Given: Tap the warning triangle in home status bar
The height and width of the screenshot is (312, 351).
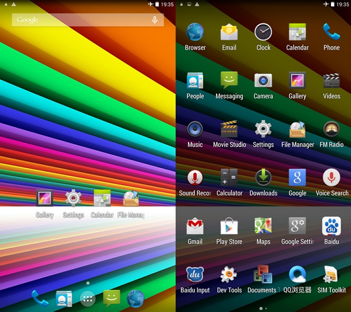Looking at the screenshot, I should pos(14,4).
